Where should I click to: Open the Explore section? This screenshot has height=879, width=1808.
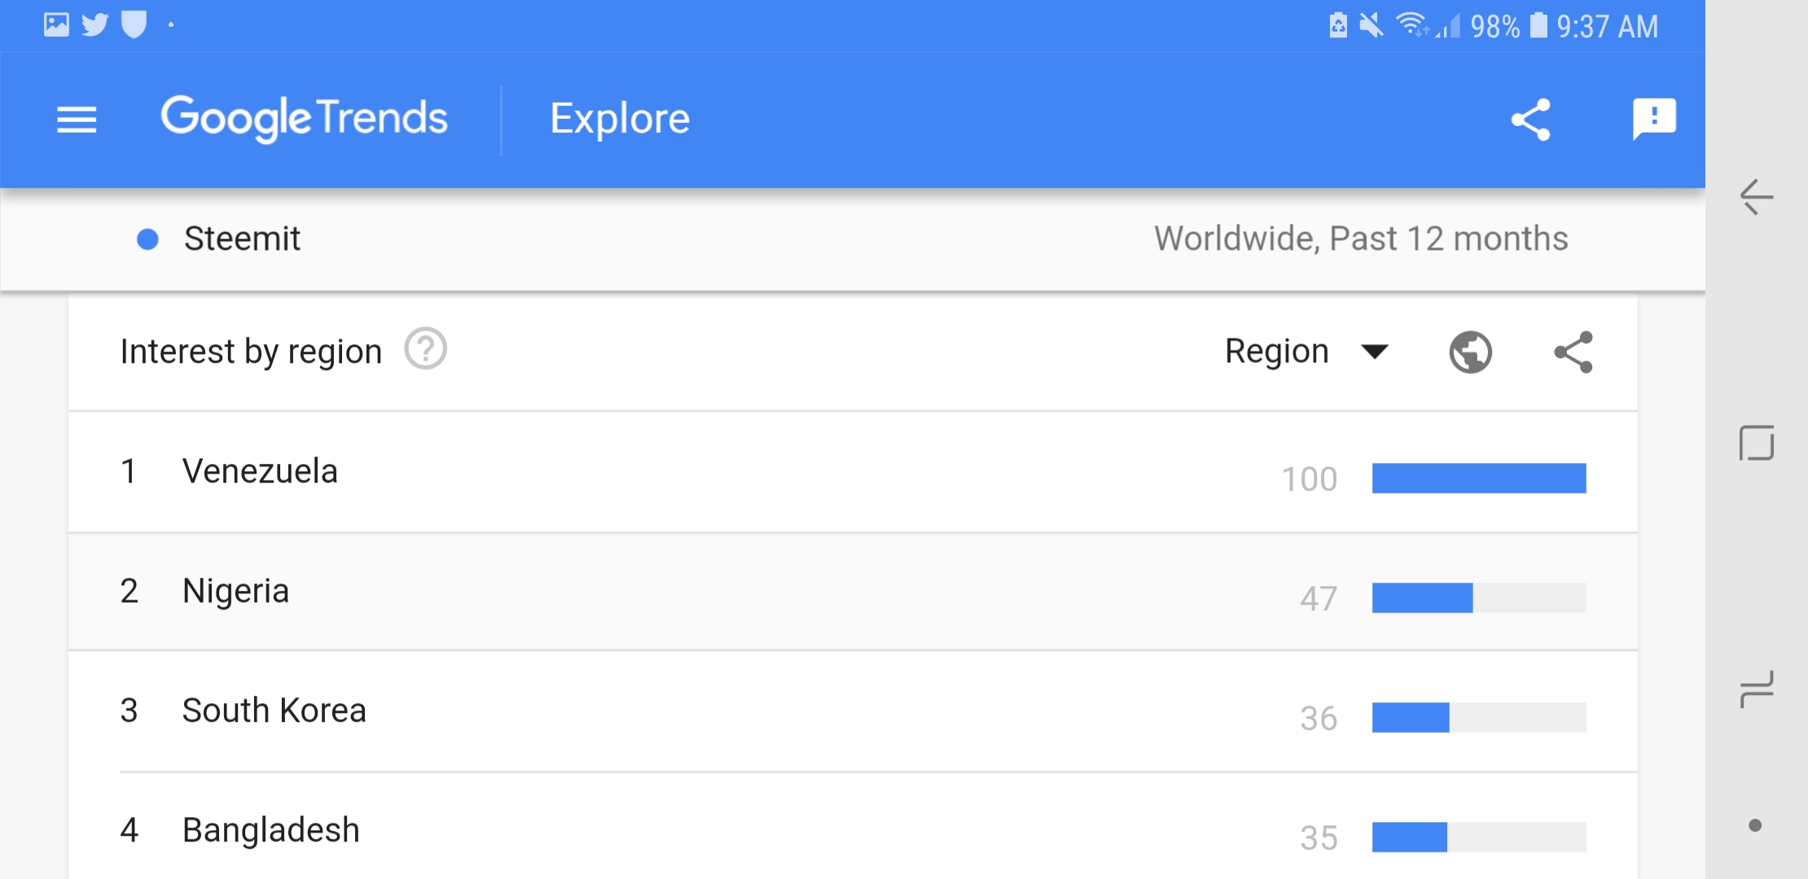click(619, 119)
